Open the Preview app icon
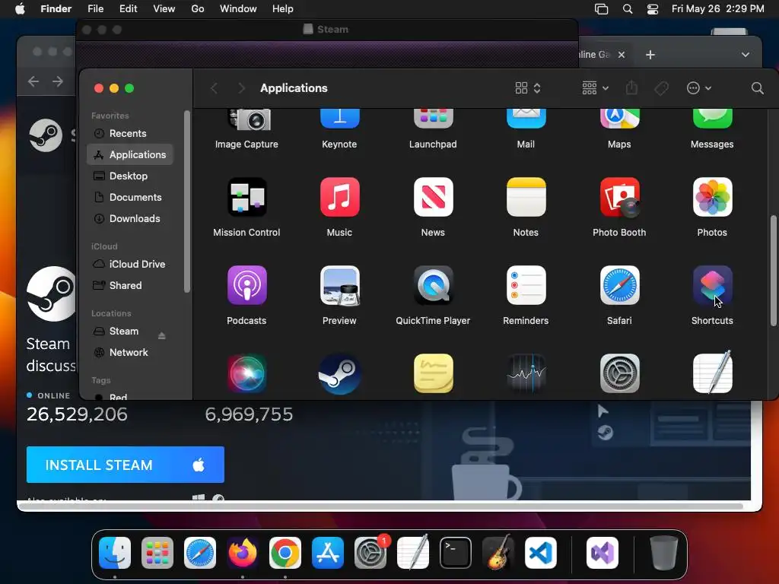 point(340,285)
